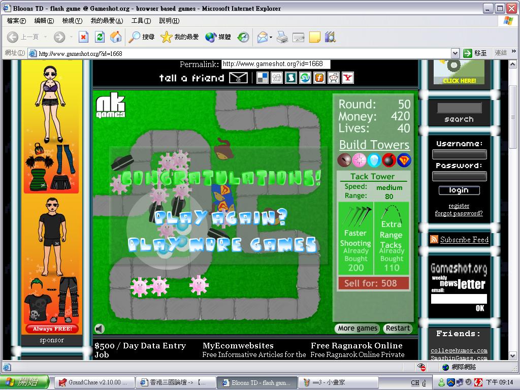Open the Search magnifier toolbar button
The image size is (520, 390).
[x=142, y=37]
